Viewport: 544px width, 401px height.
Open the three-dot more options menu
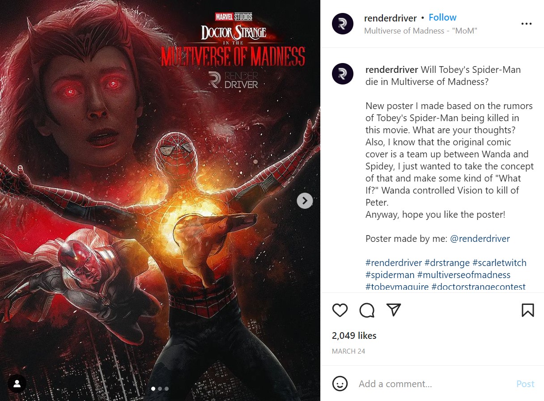[527, 24]
